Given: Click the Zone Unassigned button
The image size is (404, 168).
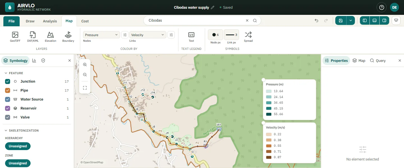Looking at the screenshot, I should [18, 163].
